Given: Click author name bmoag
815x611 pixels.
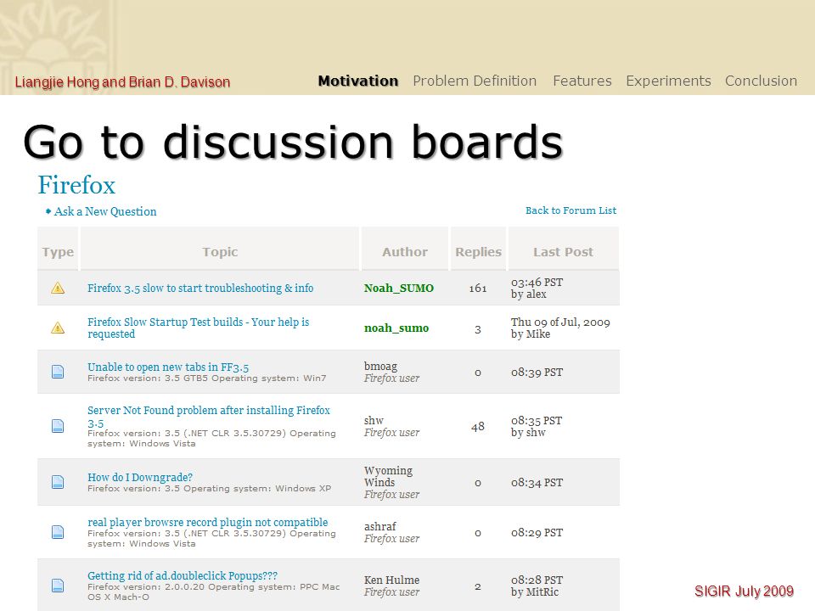Looking at the screenshot, I should [x=380, y=367].
